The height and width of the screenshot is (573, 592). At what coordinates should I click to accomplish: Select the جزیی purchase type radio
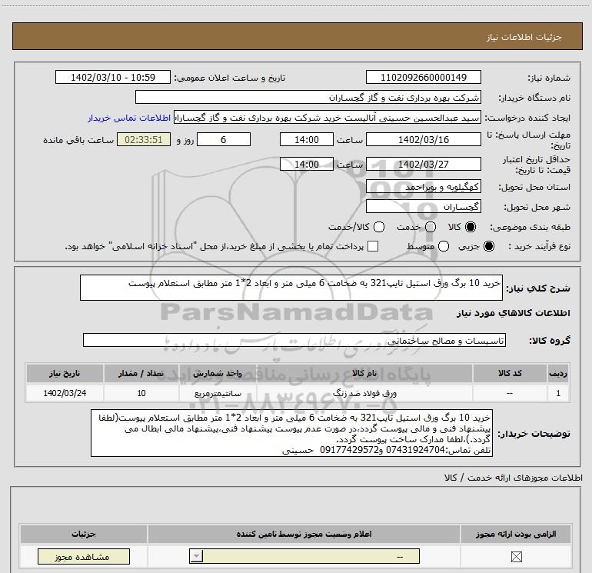coord(489,246)
